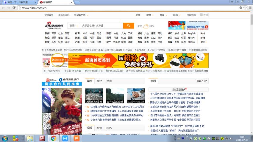
Task: Click the volume speaker tray icon
Action: tap(231, 138)
